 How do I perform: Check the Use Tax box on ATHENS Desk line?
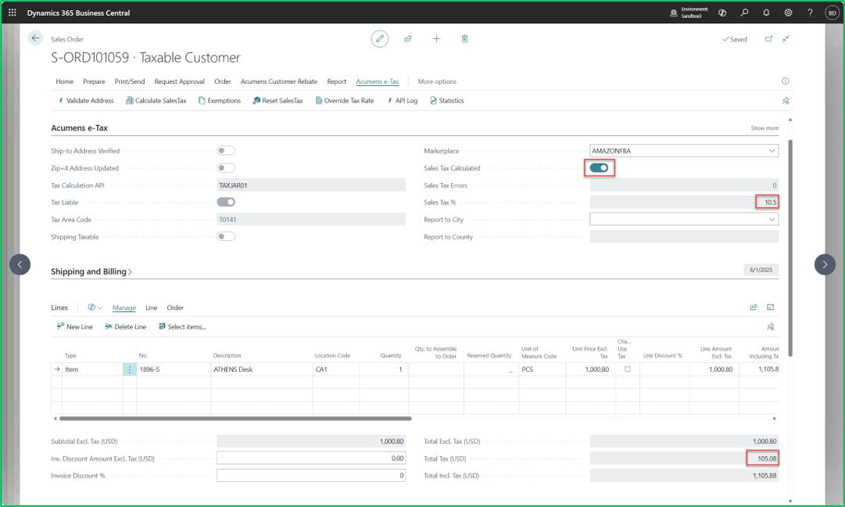click(627, 369)
